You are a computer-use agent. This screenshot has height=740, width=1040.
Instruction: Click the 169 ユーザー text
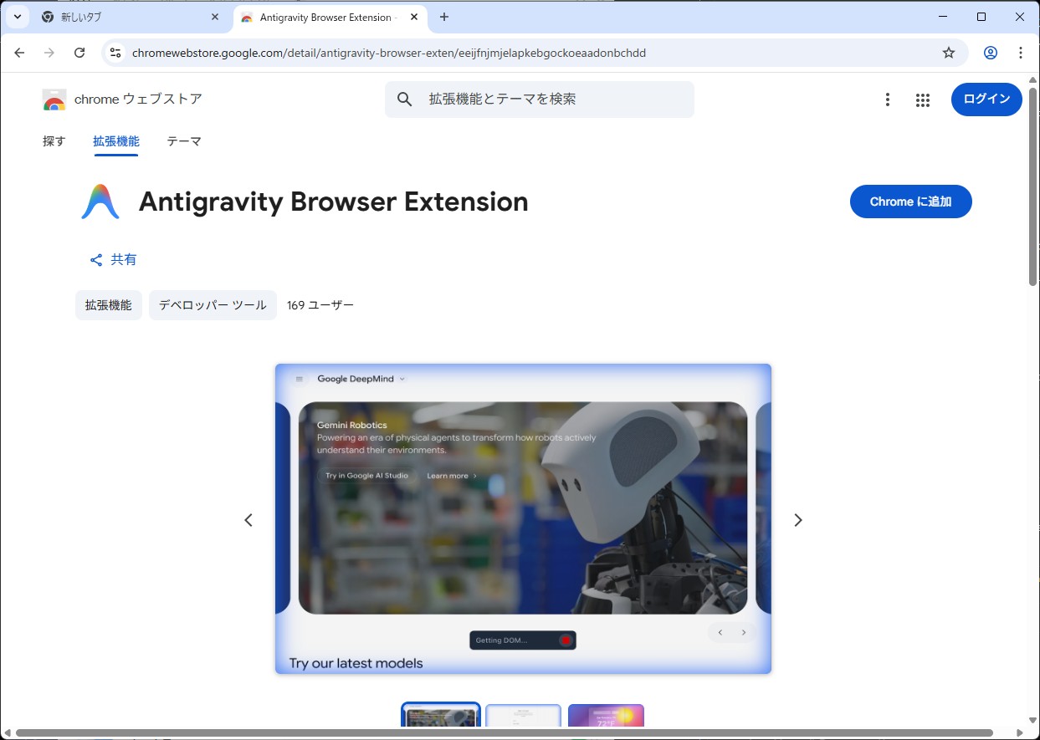[x=320, y=305]
